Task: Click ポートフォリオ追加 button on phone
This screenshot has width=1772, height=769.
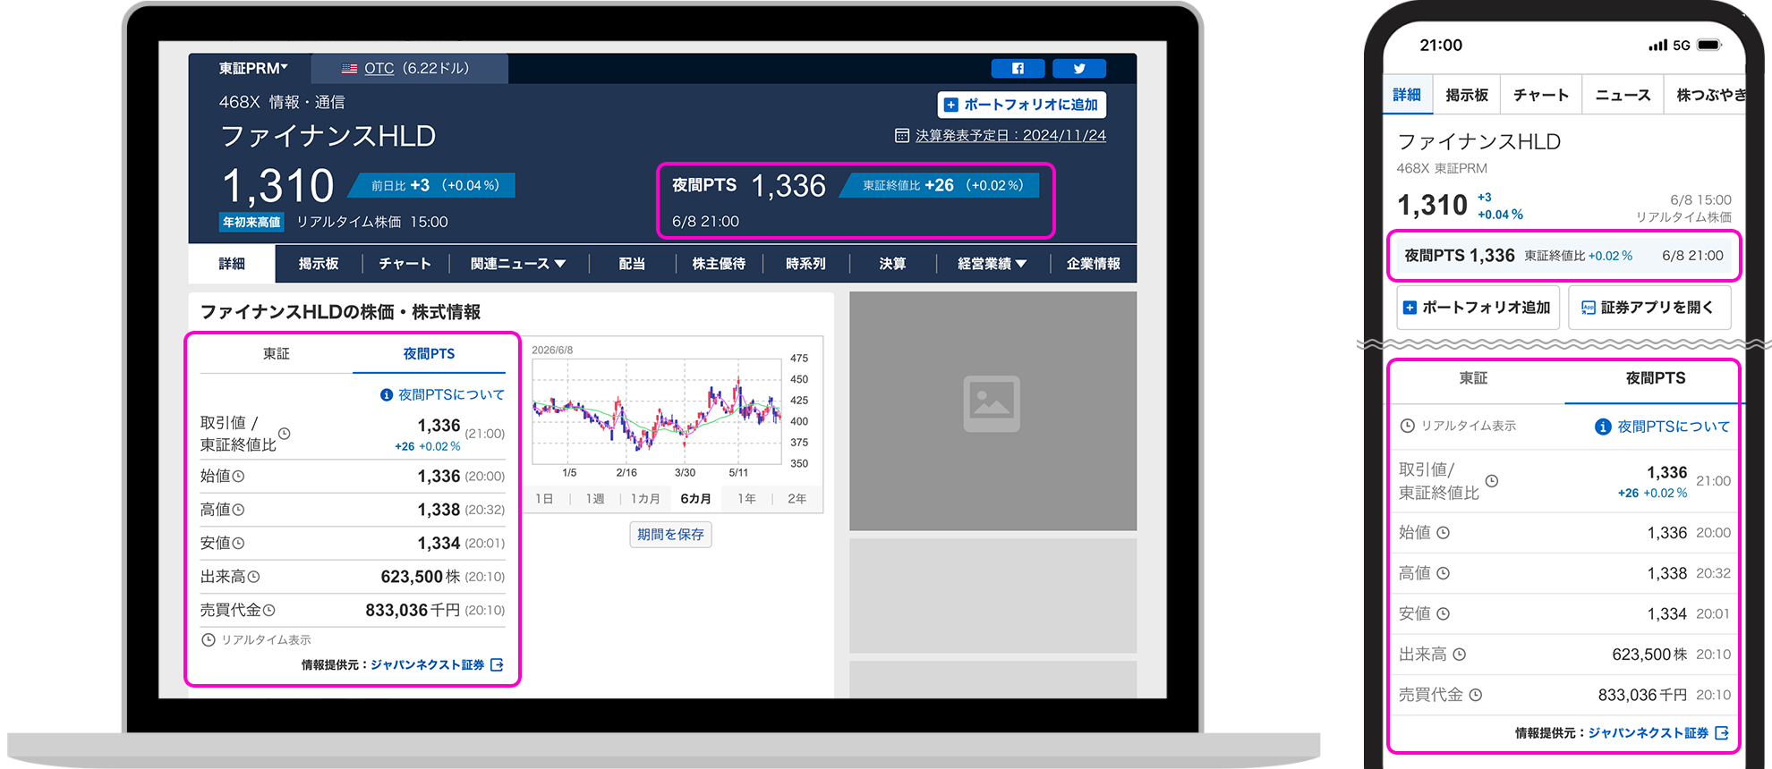Action: coord(1478,308)
